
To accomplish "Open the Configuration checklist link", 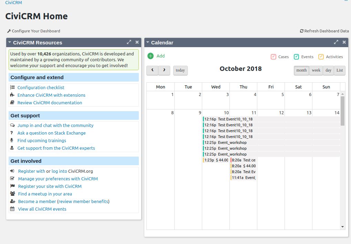I will (x=41, y=87).
